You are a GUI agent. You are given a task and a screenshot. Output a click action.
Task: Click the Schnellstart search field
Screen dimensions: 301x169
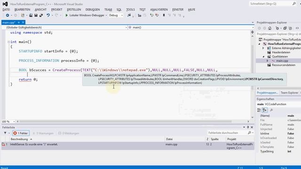[273, 4]
